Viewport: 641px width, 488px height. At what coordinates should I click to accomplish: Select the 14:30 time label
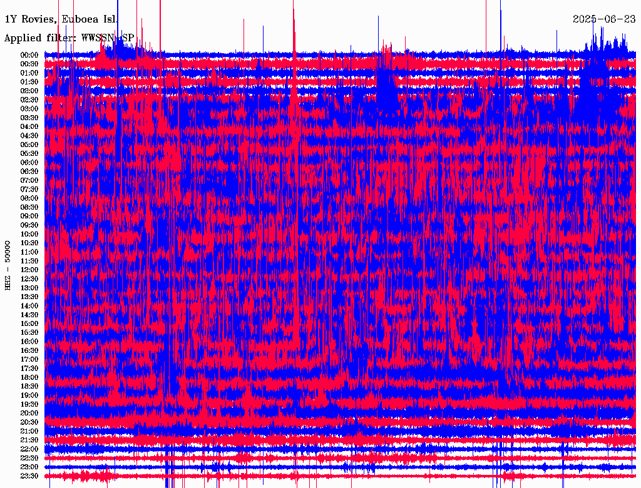[29, 315]
